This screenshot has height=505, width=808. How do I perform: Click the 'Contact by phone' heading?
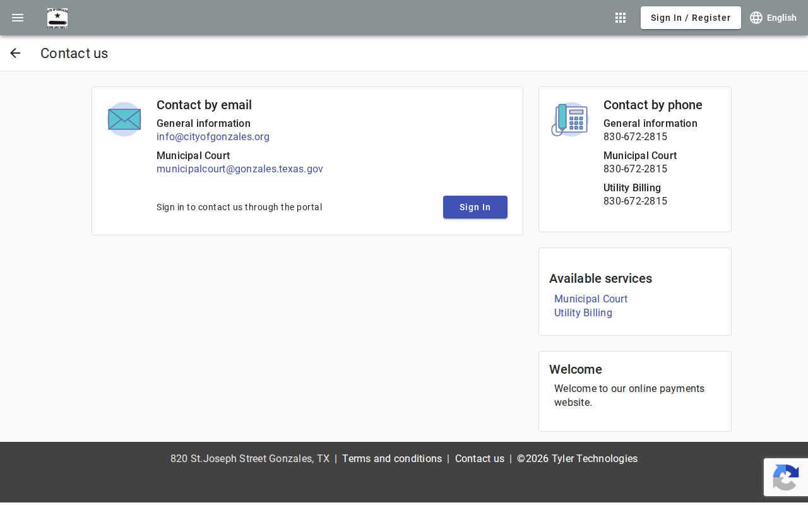point(653,105)
